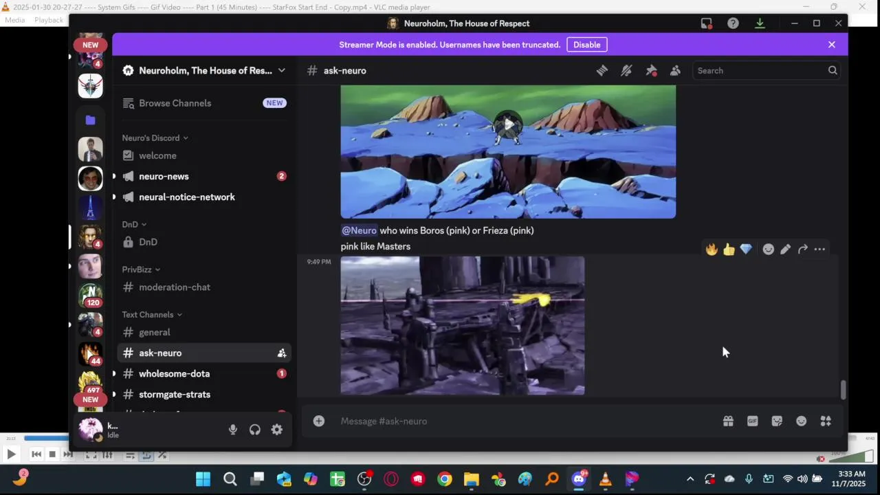880x495 pixels.
Task: Open more message options ellipsis
Action: [x=819, y=249]
